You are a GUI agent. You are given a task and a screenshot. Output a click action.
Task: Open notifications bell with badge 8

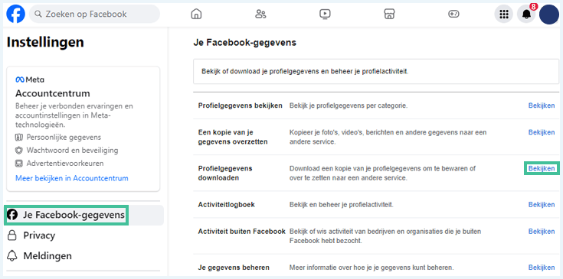pyautogui.click(x=526, y=15)
